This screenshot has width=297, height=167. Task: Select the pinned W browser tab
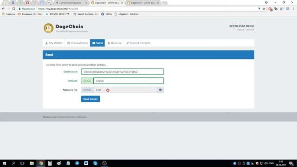tap(42, 3)
